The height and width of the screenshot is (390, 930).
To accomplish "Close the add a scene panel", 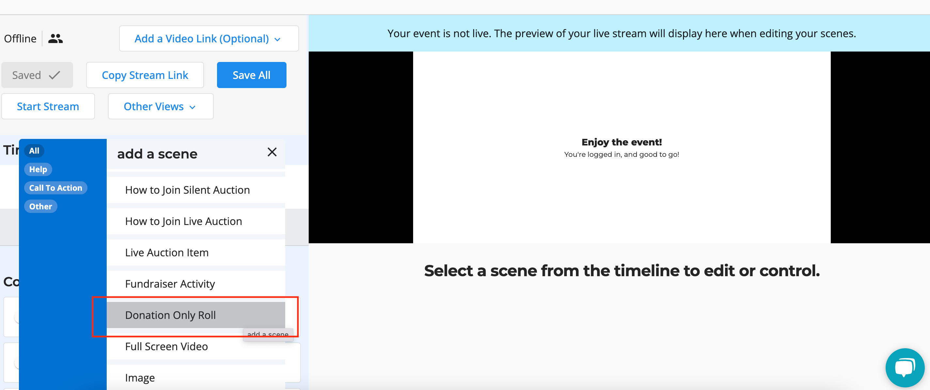I will 272,152.
